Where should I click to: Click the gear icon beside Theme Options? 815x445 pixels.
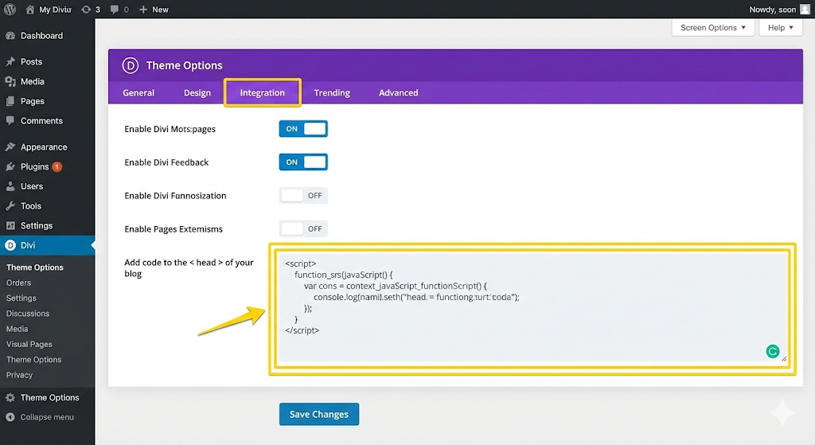coord(10,398)
